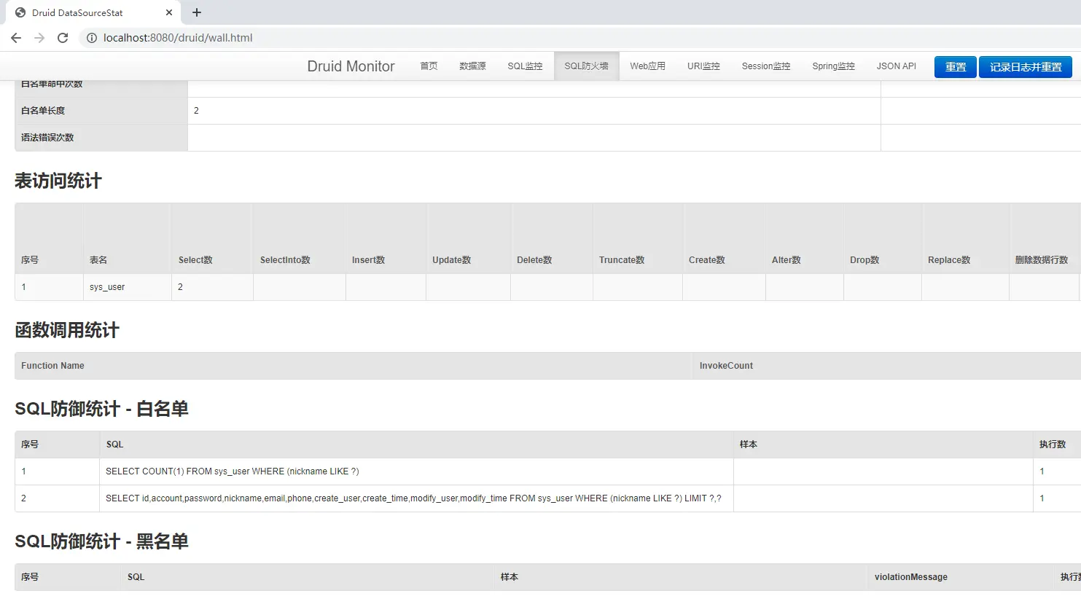The image size is (1081, 607).
Task: Click the Truncate数 column header
Action: point(622,260)
